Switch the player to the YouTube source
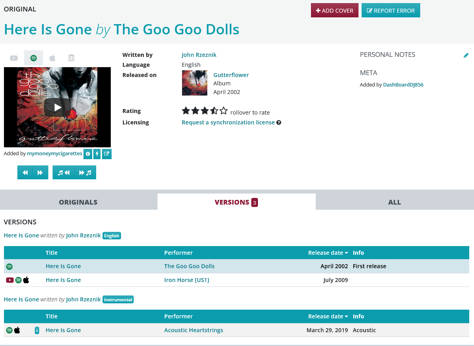This screenshot has width=474, height=346. coord(13,58)
